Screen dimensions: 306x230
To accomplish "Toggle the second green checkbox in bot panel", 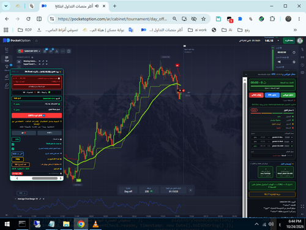I will pyautogui.click(x=13, y=149).
